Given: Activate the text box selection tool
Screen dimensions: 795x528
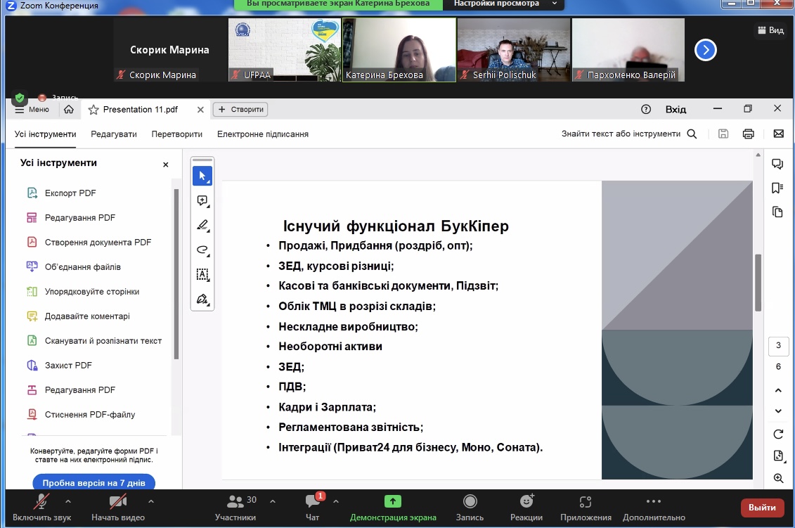Looking at the screenshot, I should click(202, 274).
